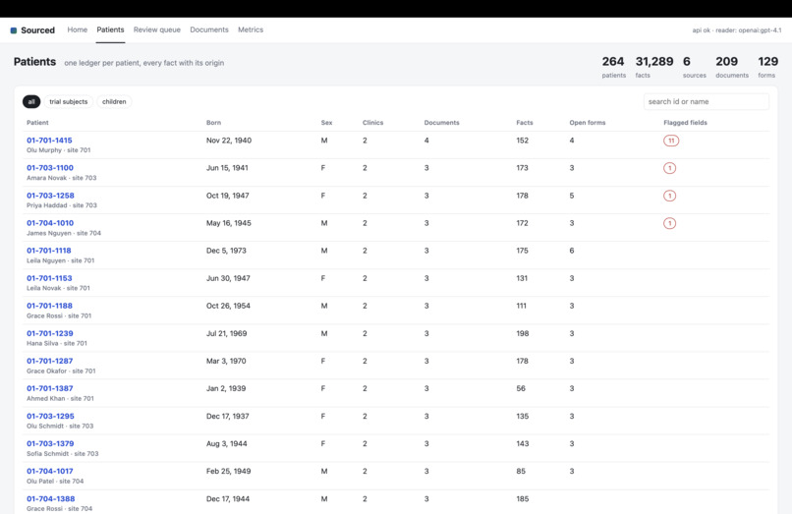The width and height of the screenshot is (792, 514).
Task: Open patient 01-701-1387
Action: click(x=50, y=388)
